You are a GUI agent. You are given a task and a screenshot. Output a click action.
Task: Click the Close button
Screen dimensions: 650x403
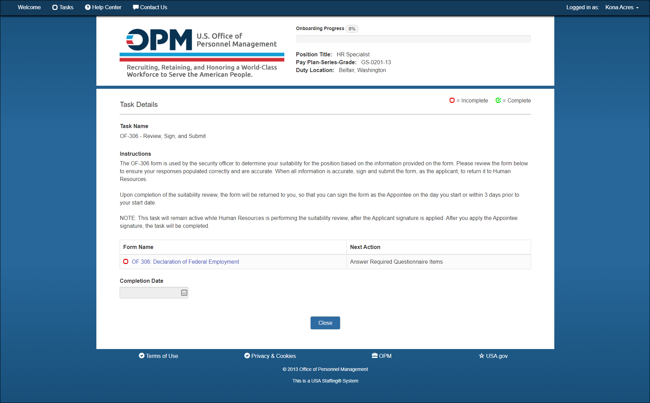[325, 323]
